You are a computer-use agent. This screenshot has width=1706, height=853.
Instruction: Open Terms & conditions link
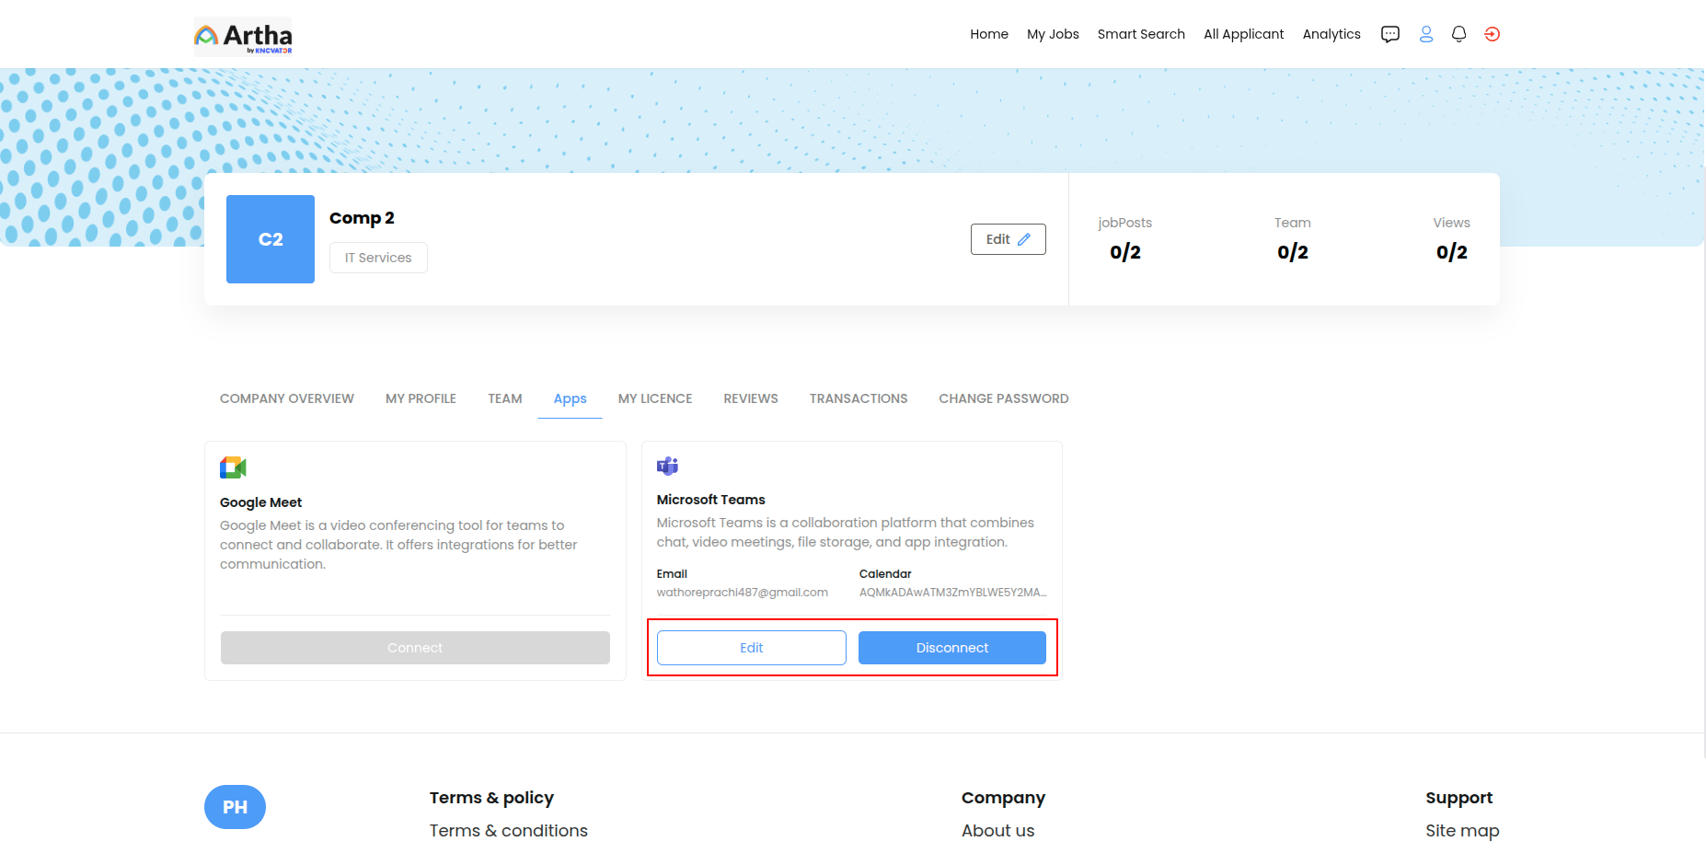508,831
